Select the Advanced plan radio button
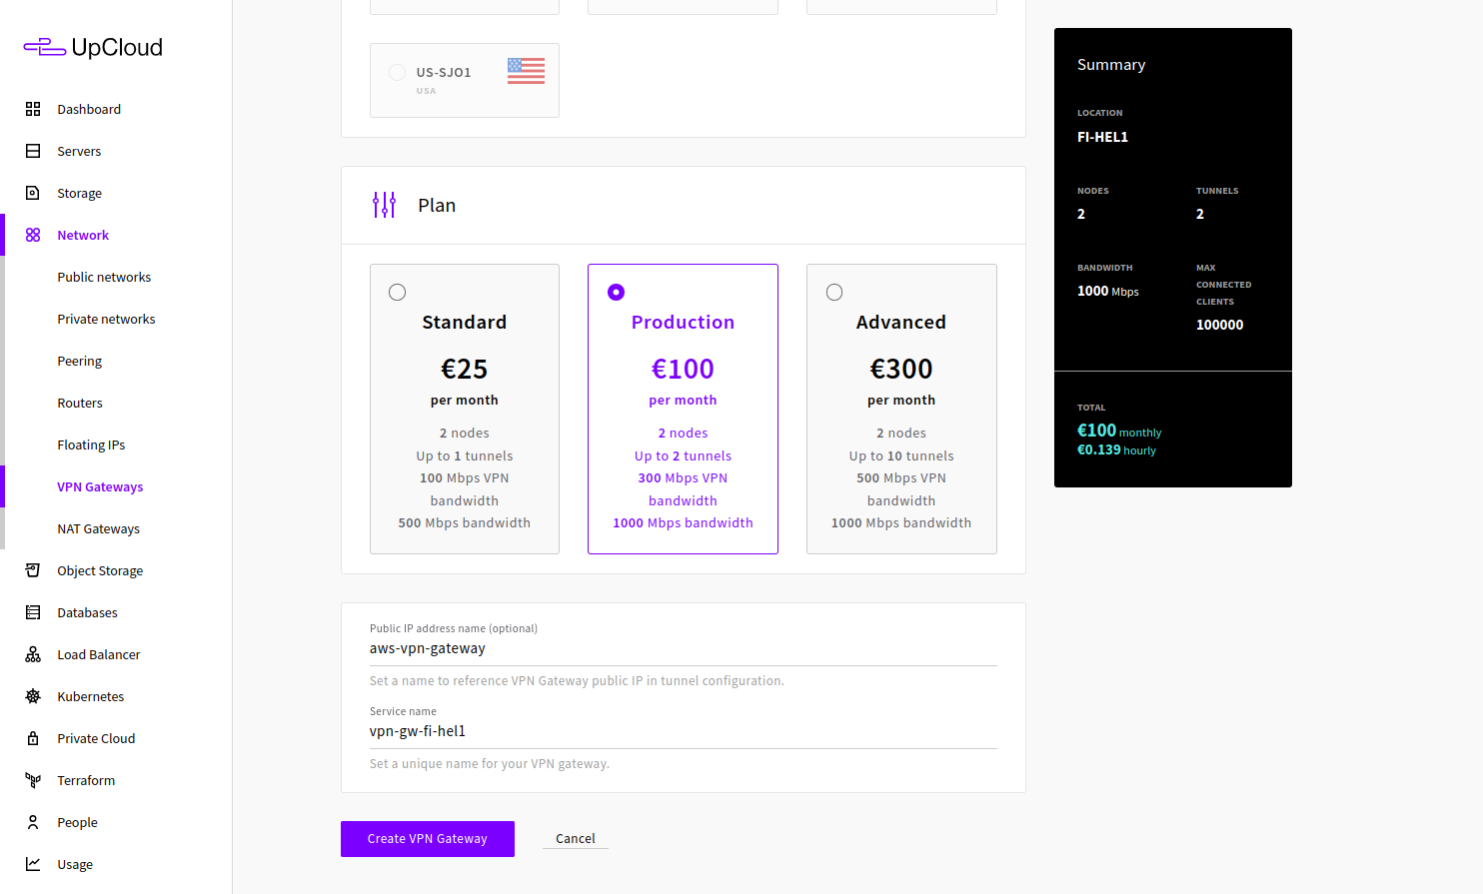Viewport: 1483px width, 894px height. [834, 292]
